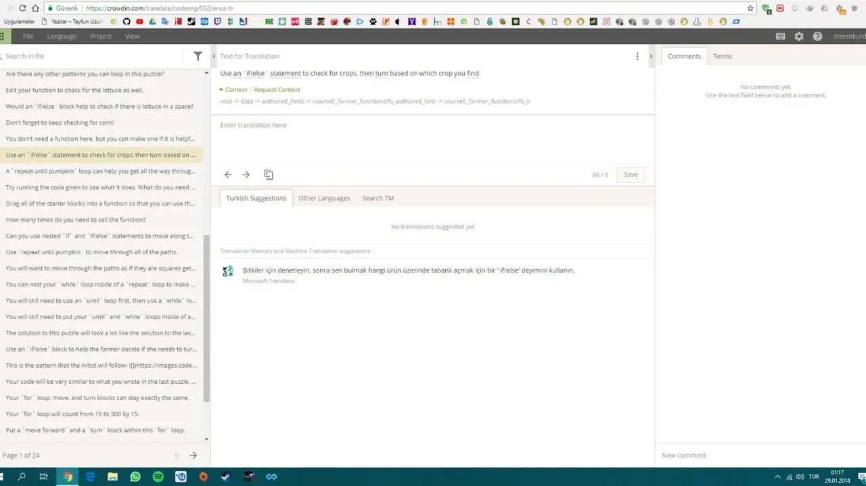
Task: Click the Request Context link
Action: click(277, 90)
